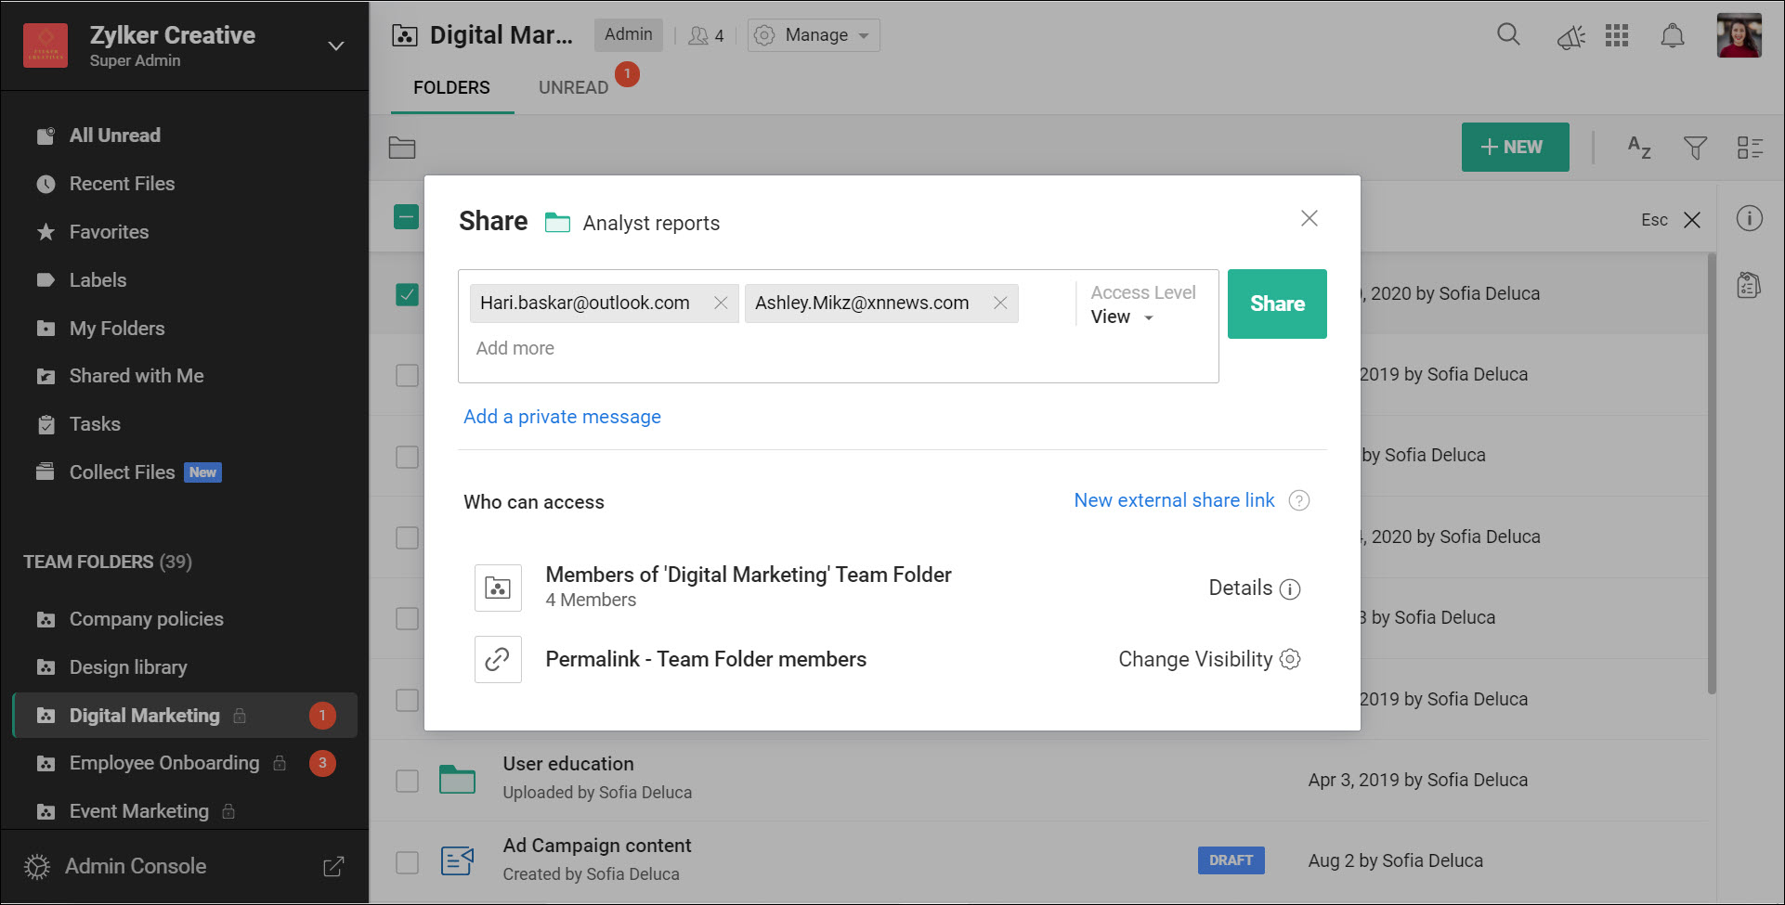The image size is (1785, 905).
Task: Click the Share button
Action: tap(1277, 304)
